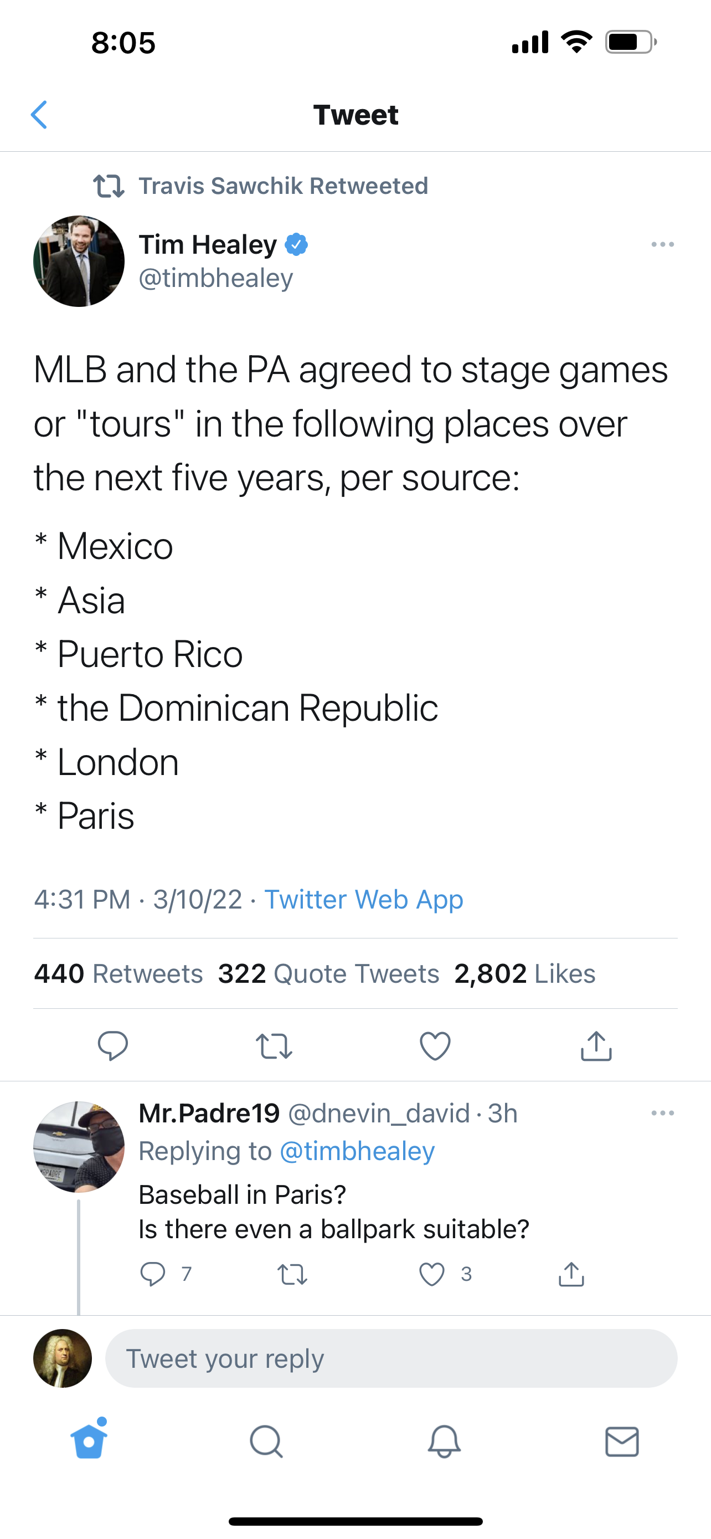
Task: Open the Notifications bell tab
Action: (444, 1441)
